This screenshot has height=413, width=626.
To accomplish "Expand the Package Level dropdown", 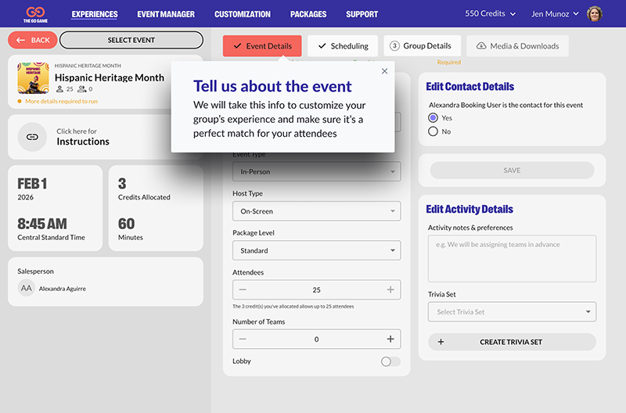I will click(316, 250).
